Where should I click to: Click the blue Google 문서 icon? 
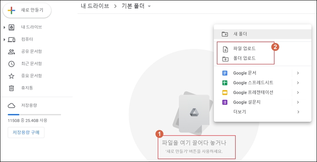point(225,73)
